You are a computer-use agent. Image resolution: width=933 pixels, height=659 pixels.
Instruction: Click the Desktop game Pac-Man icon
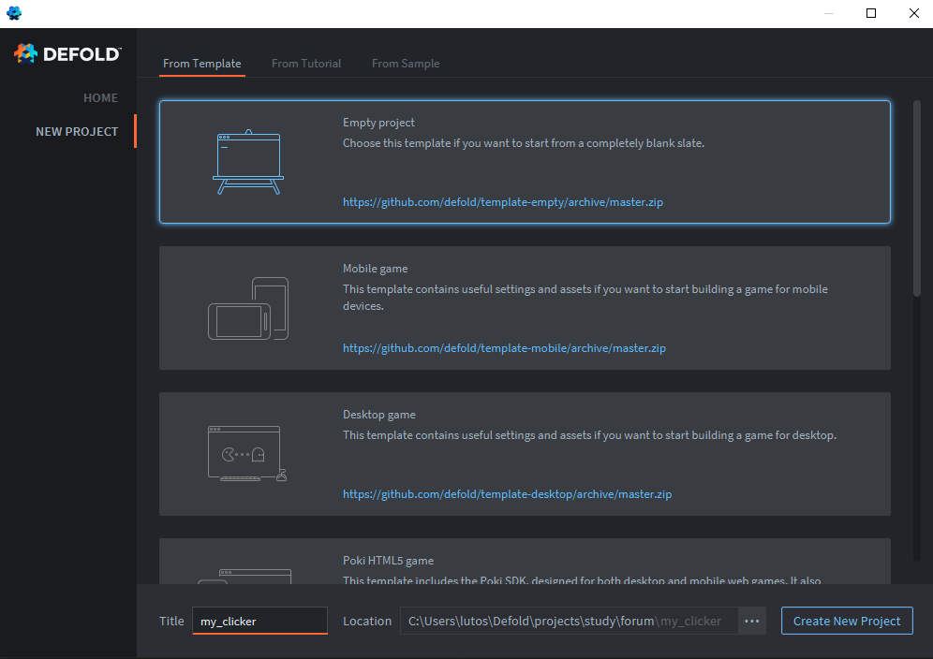(247, 454)
